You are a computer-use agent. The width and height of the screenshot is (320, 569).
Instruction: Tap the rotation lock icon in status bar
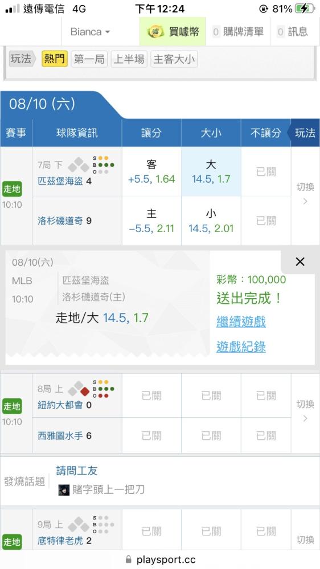264,9
